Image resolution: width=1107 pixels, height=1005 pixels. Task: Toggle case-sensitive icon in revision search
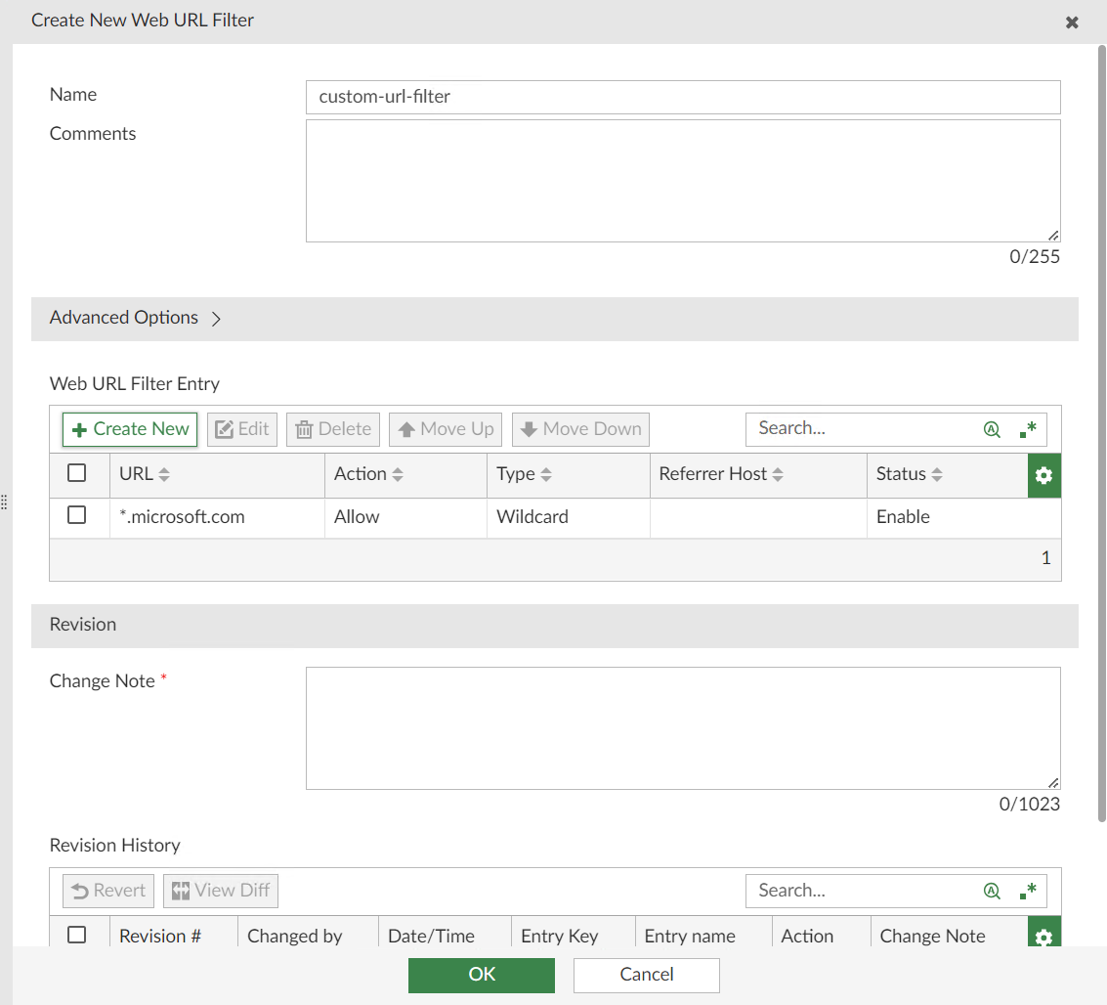click(x=992, y=892)
